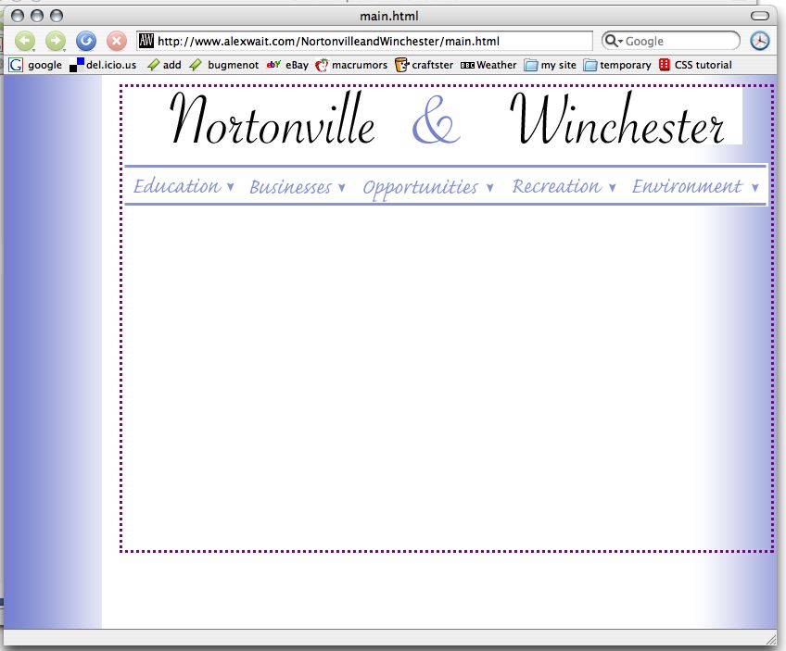The width and height of the screenshot is (786, 651).
Task: Expand the arrow next to Recreation
Action: click(612, 188)
